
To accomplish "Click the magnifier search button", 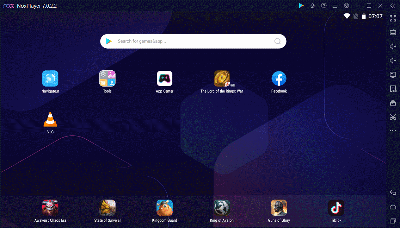I will 278,41.
